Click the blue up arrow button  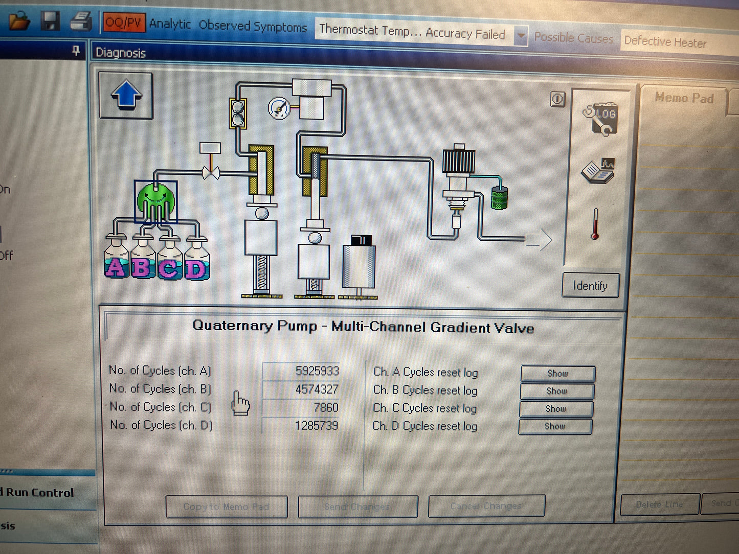click(x=126, y=96)
